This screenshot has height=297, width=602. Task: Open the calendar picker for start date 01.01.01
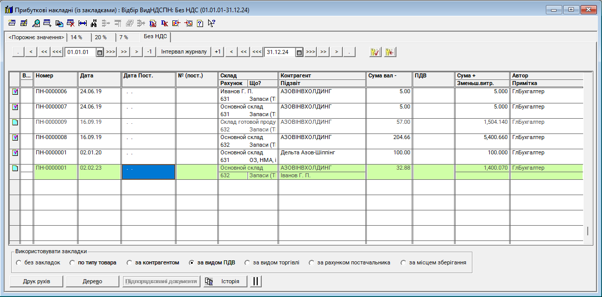[x=99, y=52]
